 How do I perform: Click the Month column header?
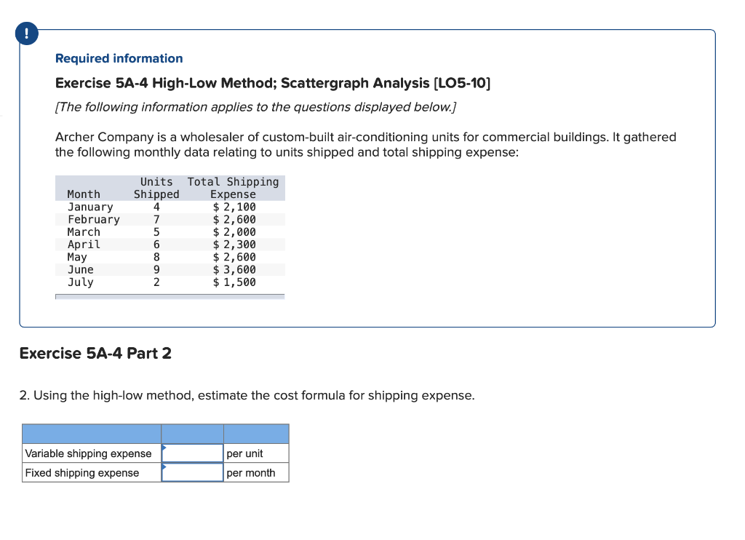[83, 194]
